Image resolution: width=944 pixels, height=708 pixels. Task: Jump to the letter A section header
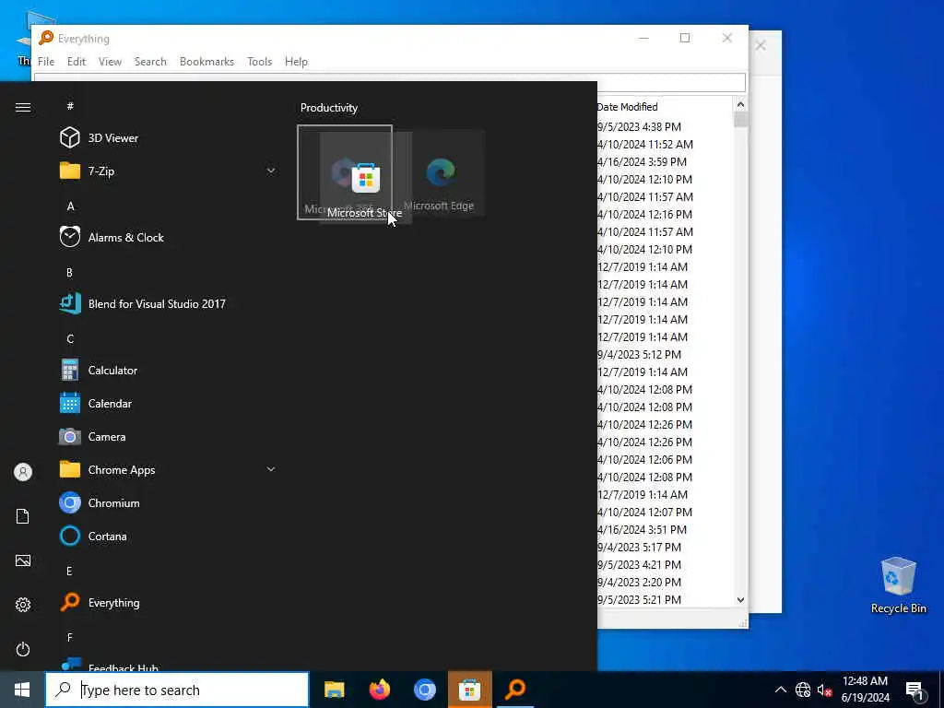coord(70,206)
